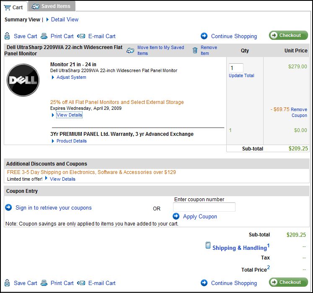Screen dimensions: 313x293
Task: Click the $279.00 unit price
Action: tap(297, 67)
